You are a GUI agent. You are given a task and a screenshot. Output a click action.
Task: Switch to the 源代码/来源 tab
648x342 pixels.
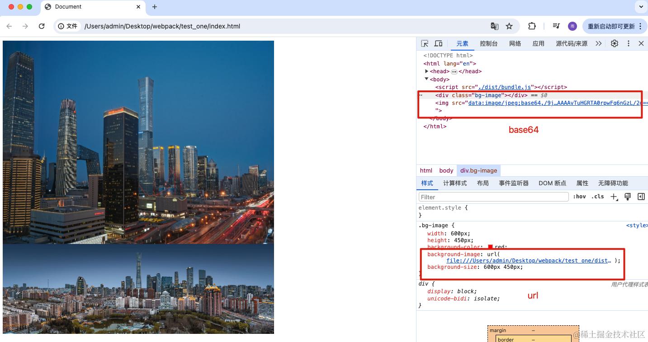point(572,43)
